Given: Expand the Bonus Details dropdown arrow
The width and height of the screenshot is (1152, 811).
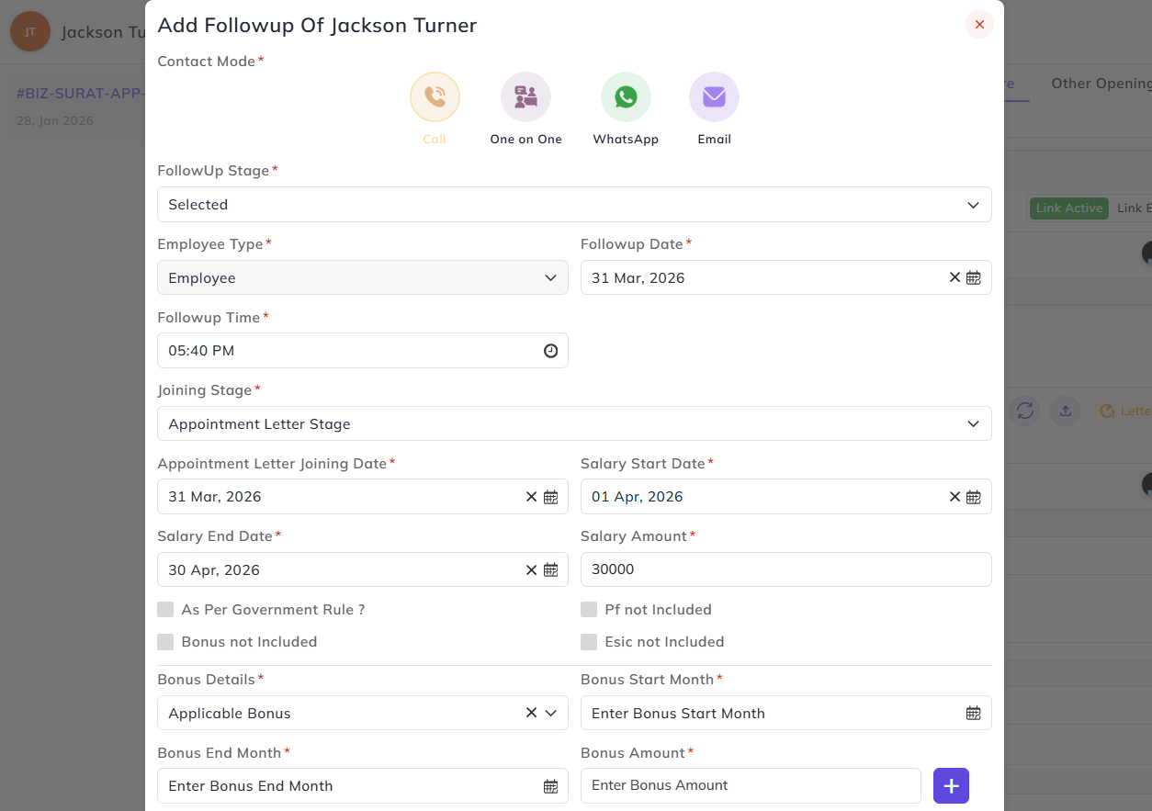Looking at the screenshot, I should (x=551, y=713).
